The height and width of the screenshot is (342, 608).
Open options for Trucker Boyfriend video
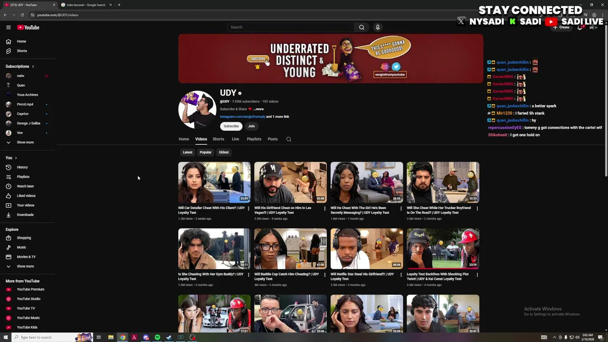pos(477,208)
